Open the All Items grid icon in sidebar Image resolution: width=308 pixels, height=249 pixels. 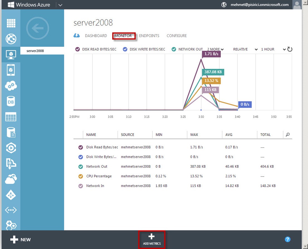pos(11,23)
